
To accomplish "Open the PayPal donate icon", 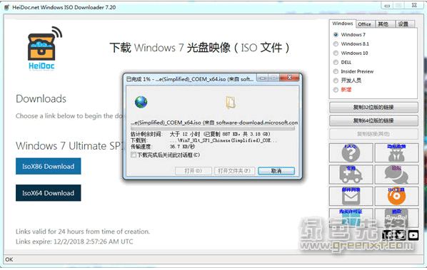I will coord(396,217).
